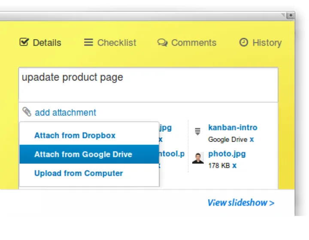Choose Attach from Dropbox
This screenshot has width=309, height=240.
[75, 135]
